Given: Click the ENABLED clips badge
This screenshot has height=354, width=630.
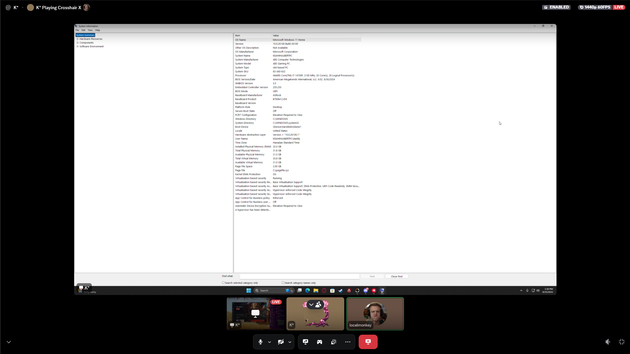Looking at the screenshot, I should tap(556, 7).
